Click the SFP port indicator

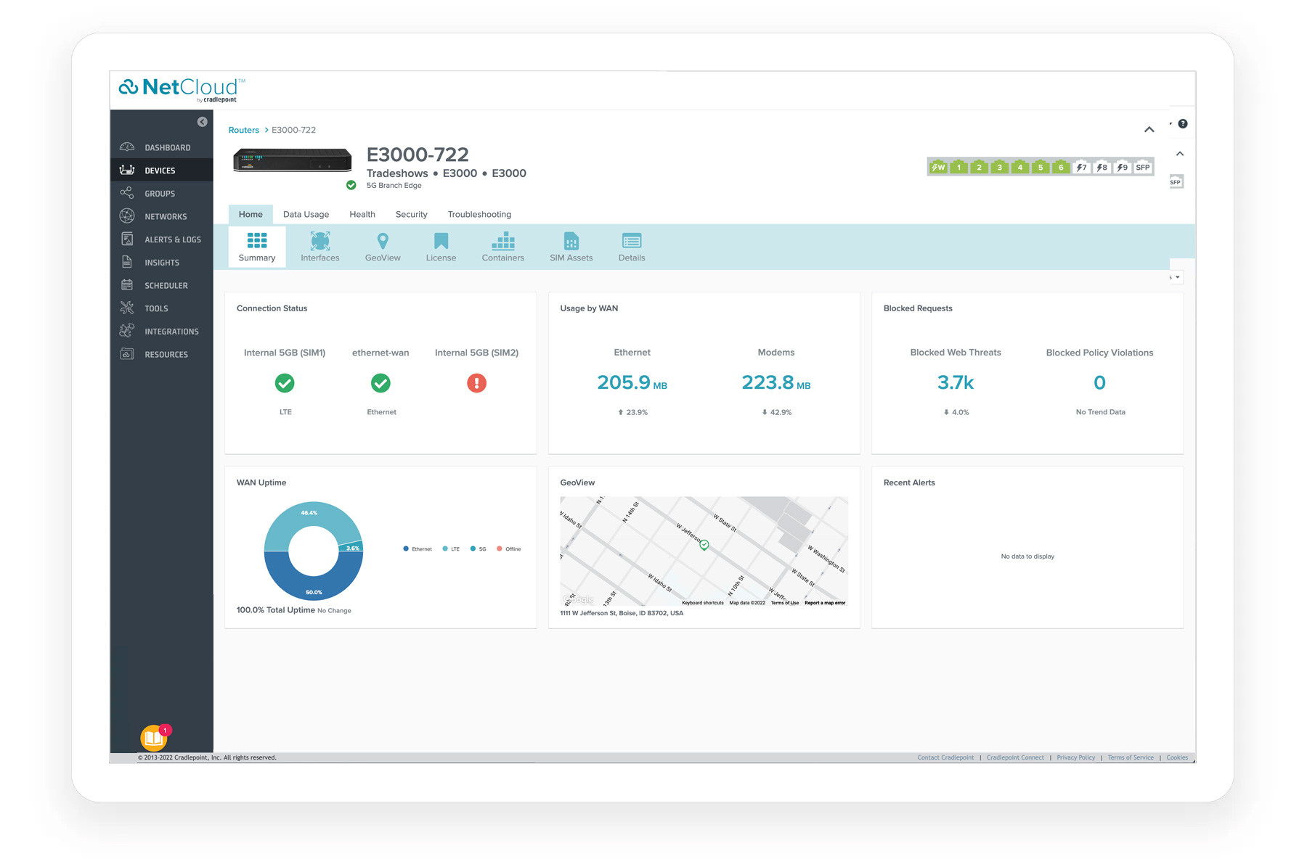point(1143,167)
